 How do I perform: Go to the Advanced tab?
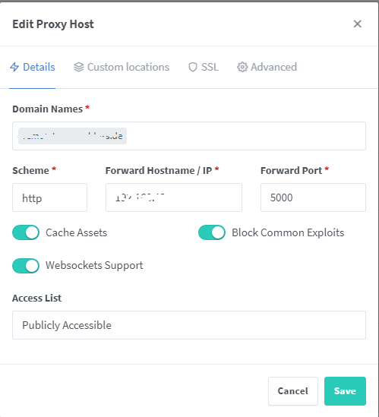(267, 67)
